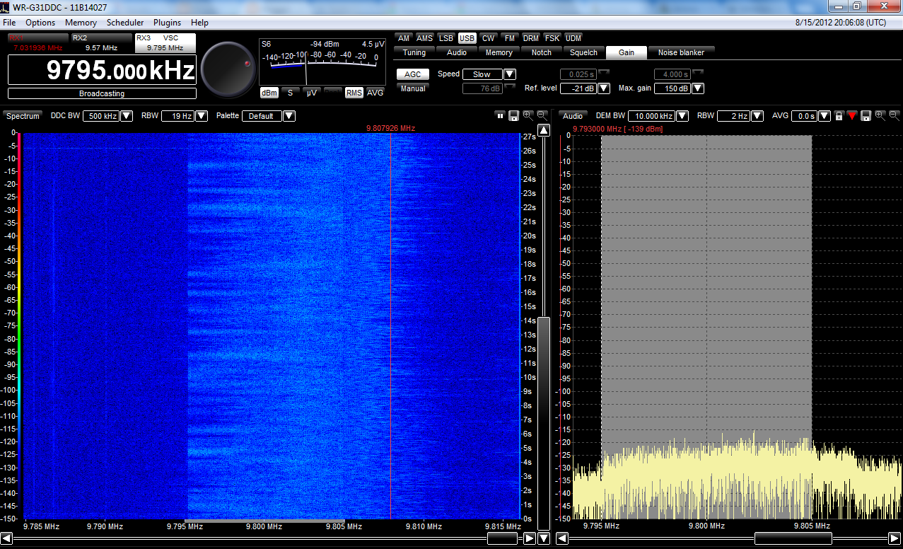Enable AGC mode
The width and height of the screenshot is (903, 549).
click(412, 74)
